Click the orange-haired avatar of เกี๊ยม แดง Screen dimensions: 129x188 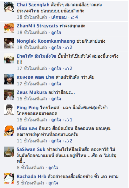coord(9,131)
